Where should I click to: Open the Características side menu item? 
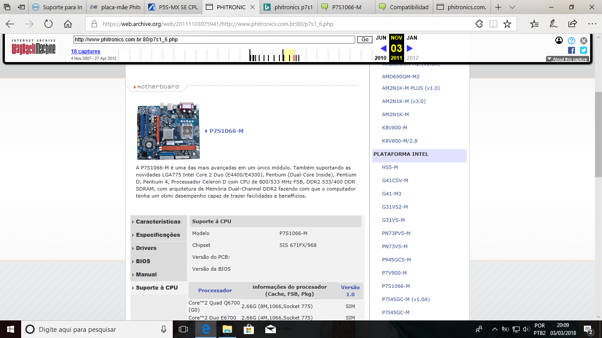click(x=158, y=222)
